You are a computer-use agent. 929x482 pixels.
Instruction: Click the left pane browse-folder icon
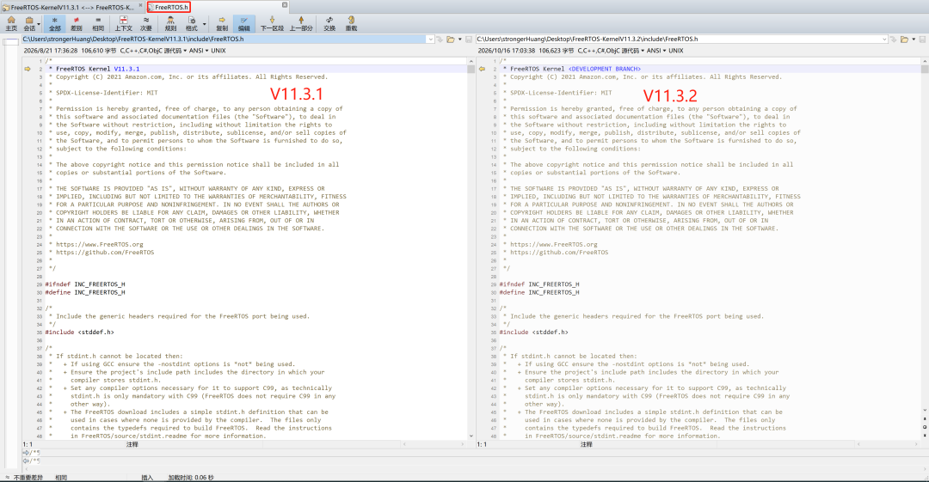coord(450,39)
